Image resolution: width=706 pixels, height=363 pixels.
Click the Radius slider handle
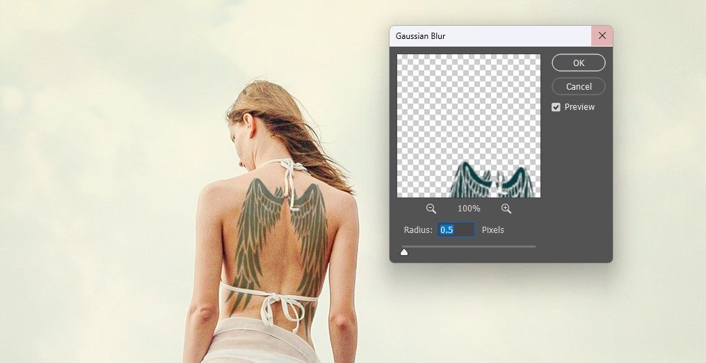point(404,252)
